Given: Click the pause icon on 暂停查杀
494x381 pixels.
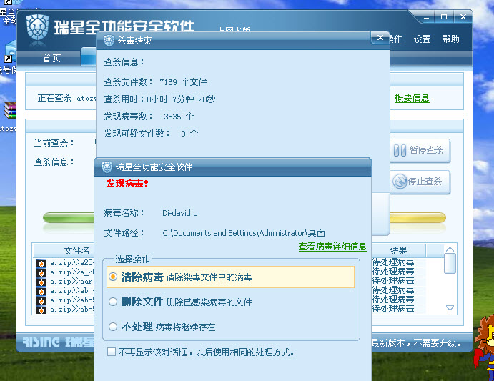Looking at the screenshot, I should [400, 150].
